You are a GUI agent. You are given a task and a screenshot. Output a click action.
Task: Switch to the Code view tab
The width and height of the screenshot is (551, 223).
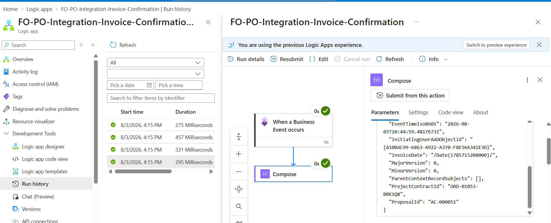point(451,113)
